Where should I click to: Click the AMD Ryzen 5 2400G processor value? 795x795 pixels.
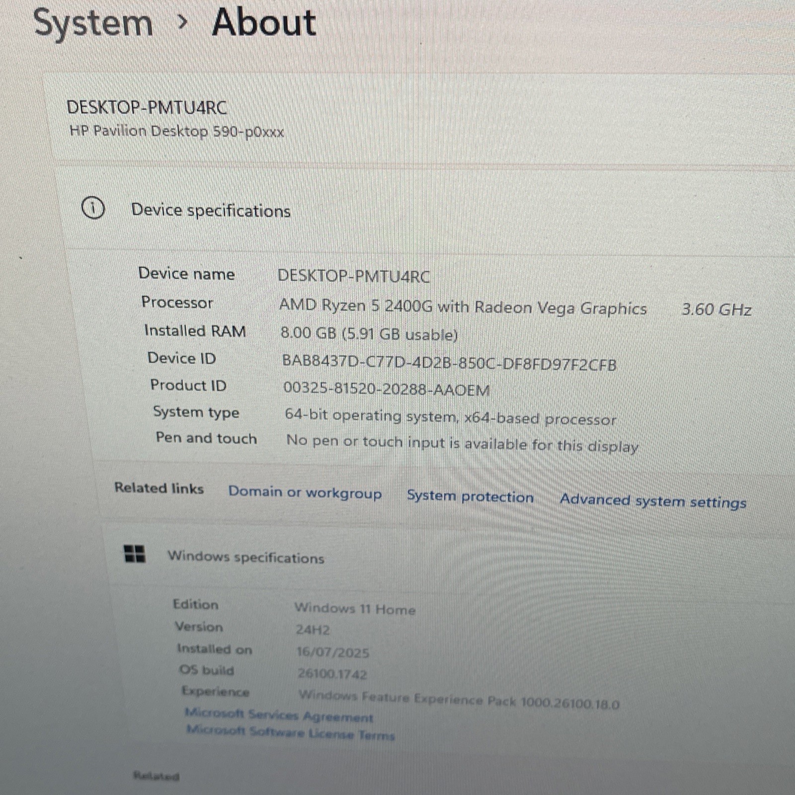pos(463,307)
